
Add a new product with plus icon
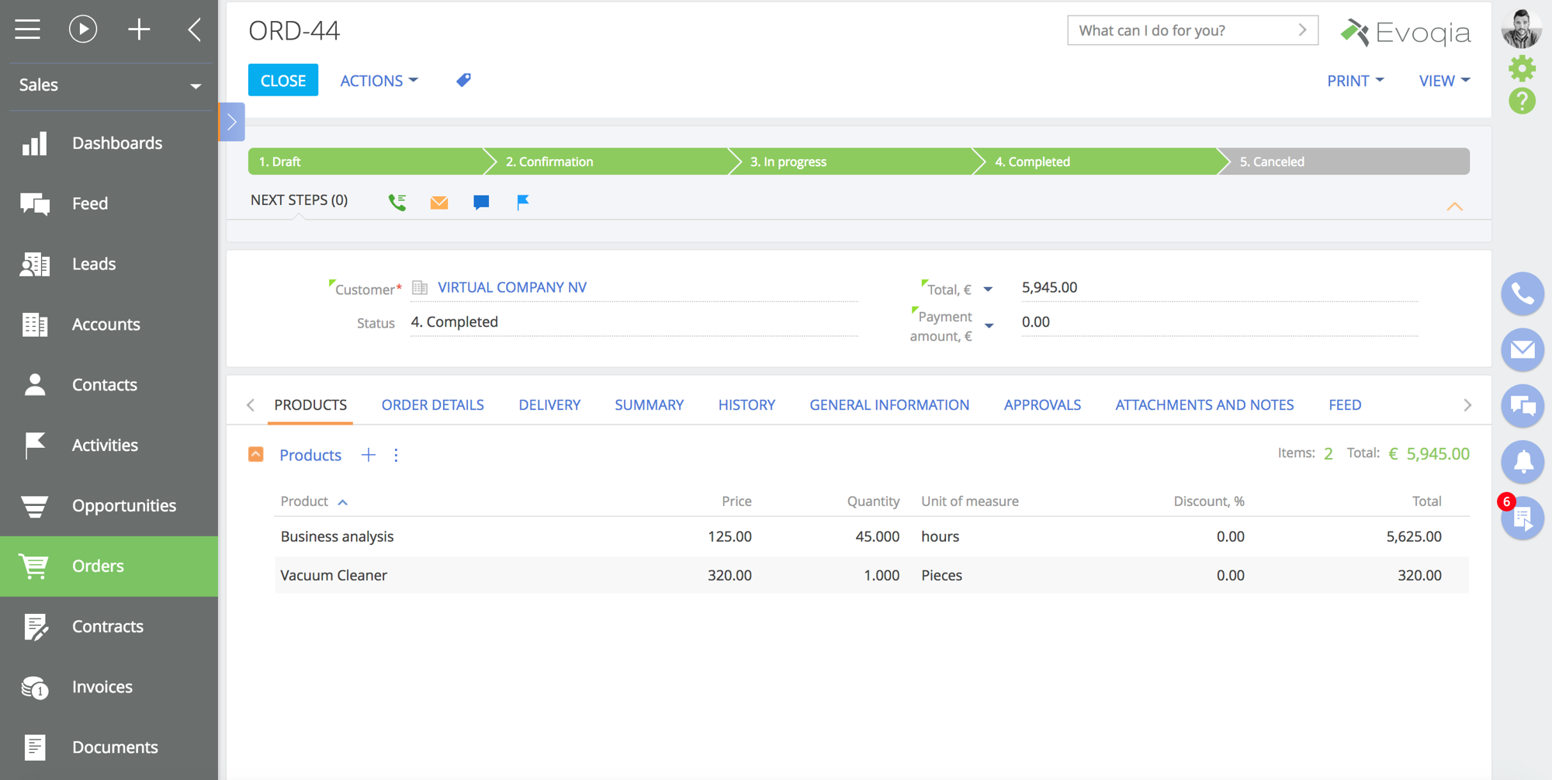coord(369,455)
